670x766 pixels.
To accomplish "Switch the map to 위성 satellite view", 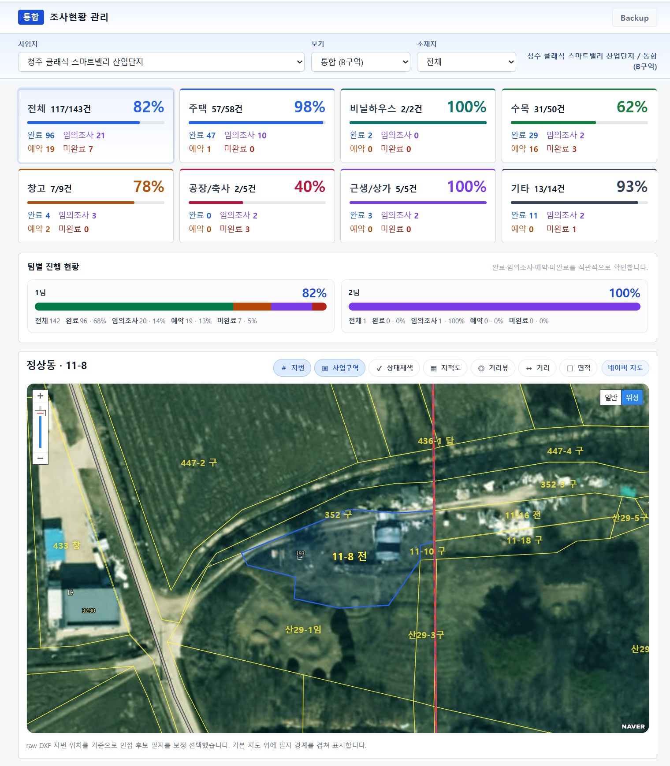I will (x=632, y=397).
